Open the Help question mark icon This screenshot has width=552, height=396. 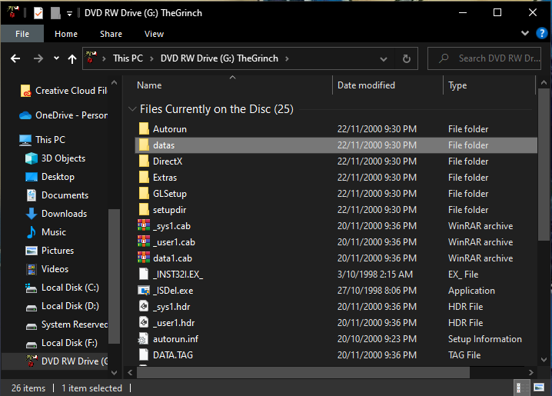[541, 33]
